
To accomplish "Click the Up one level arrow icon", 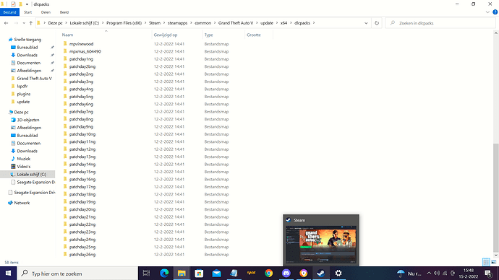I will tap(31, 23).
